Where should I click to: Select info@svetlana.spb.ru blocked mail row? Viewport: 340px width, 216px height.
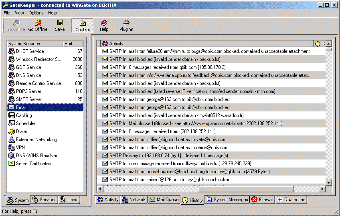[211, 75]
